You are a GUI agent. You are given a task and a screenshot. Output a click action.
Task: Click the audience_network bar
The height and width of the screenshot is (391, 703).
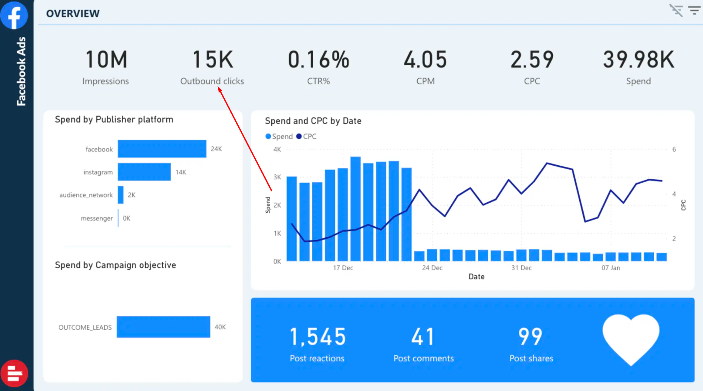pos(121,195)
